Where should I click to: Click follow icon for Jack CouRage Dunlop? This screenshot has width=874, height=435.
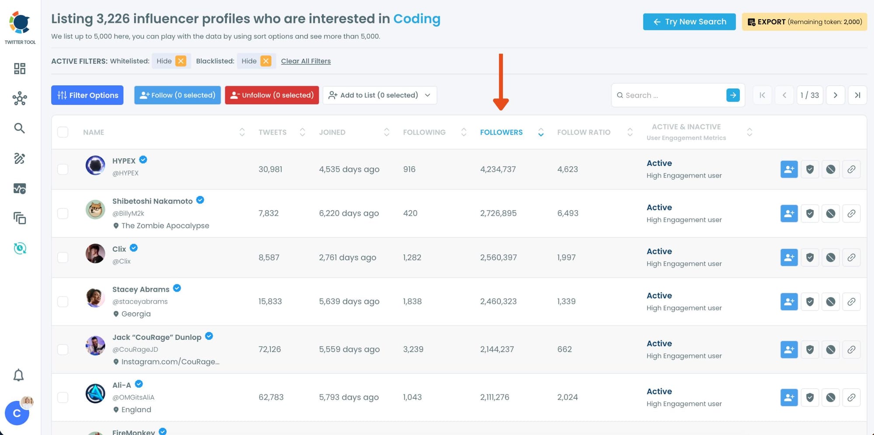point(789,349)
